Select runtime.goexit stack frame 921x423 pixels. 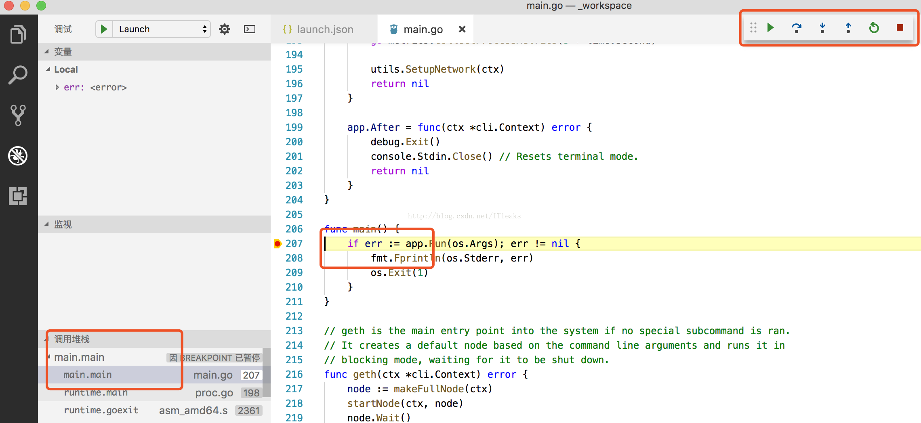click(150, 410)
